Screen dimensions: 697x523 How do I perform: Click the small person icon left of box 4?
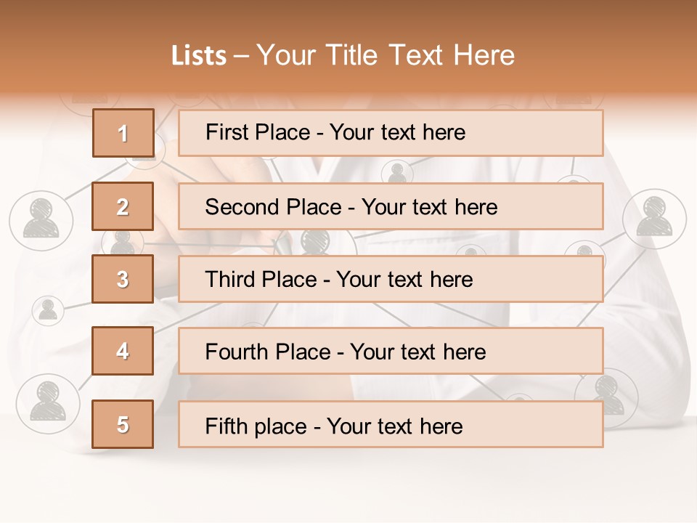click(x=48, y=310)
